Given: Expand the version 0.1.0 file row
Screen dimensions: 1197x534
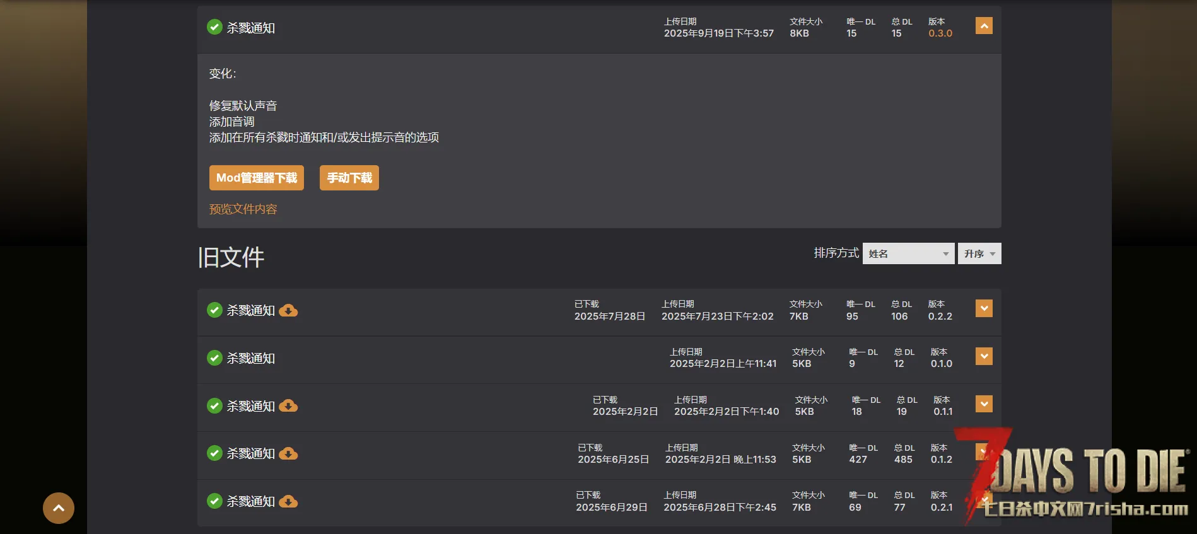Looking at the screenshot, I should click(x=983, y=356).
